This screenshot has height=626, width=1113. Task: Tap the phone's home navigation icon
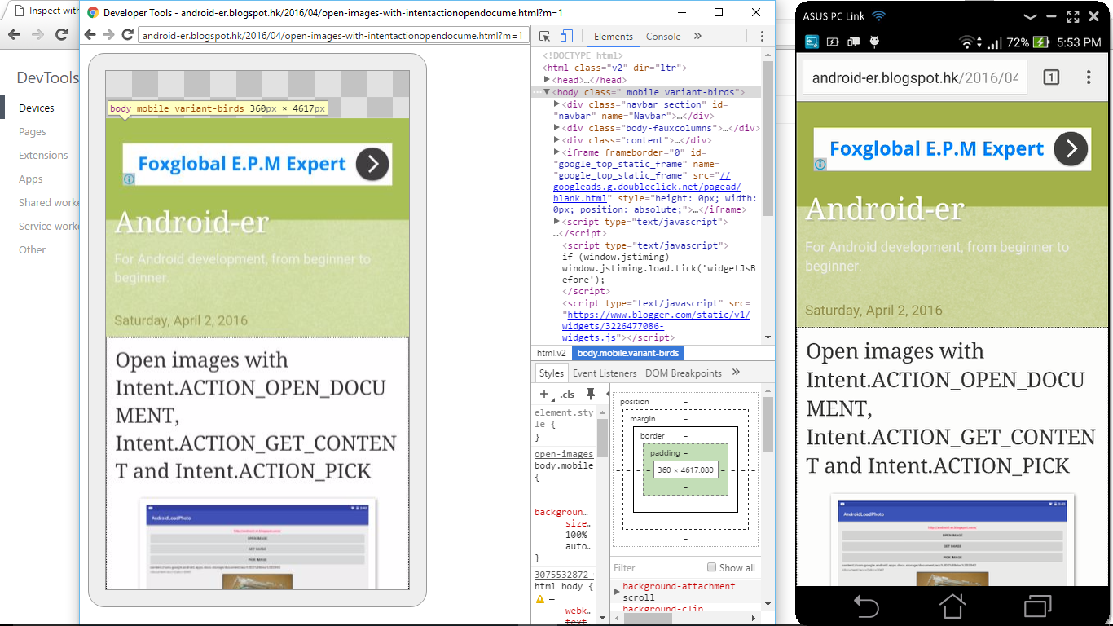(952, 606)
